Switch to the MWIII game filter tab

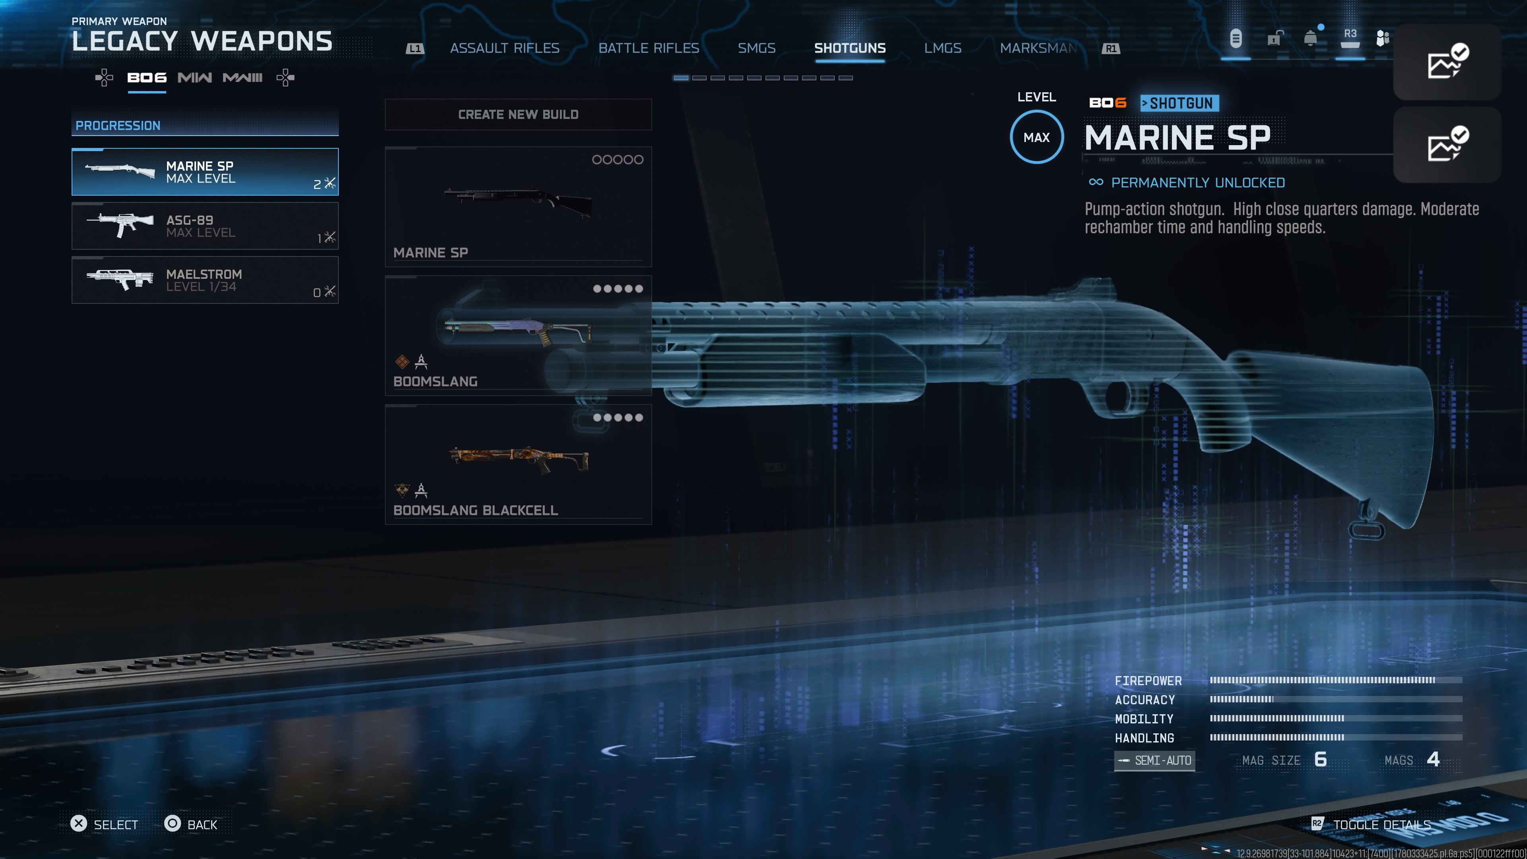pyautogui.click(x=243, y=78)
